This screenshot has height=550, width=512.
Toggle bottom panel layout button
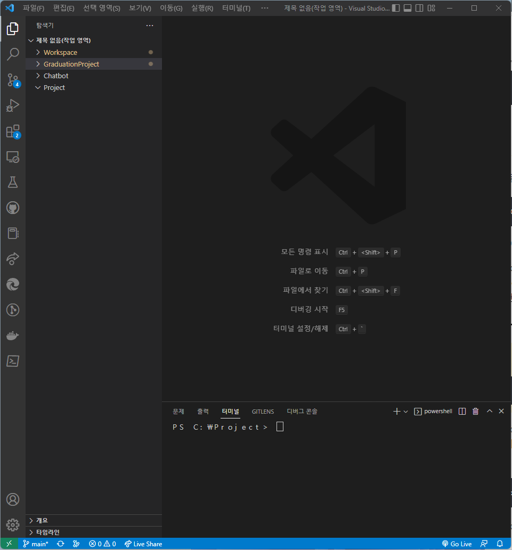coord(408,8)
